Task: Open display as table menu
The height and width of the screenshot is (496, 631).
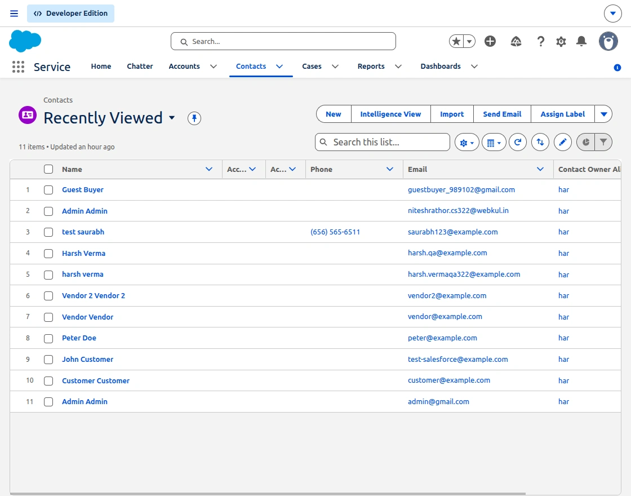Action: tap(494, 143)
